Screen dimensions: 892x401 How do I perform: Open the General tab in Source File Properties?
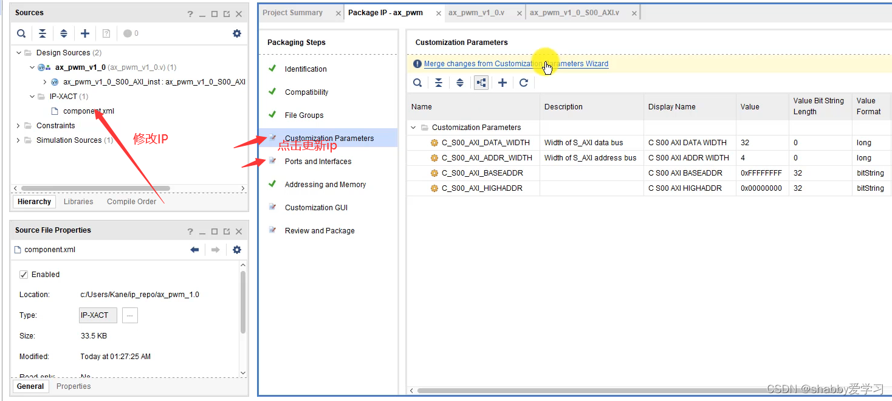tap(30, 386)
